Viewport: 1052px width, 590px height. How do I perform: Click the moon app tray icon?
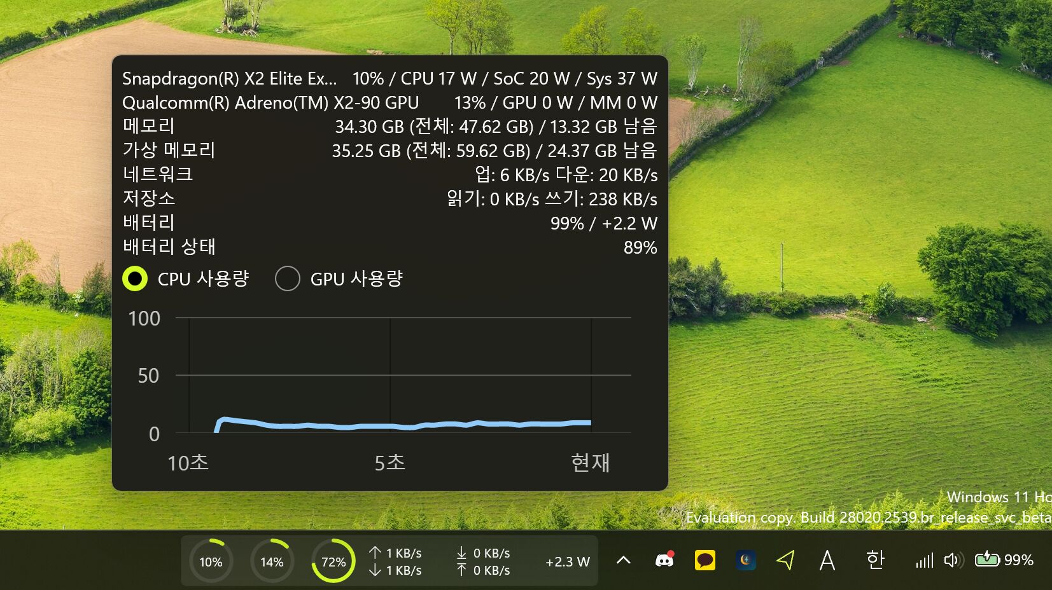tap(746, 560)
